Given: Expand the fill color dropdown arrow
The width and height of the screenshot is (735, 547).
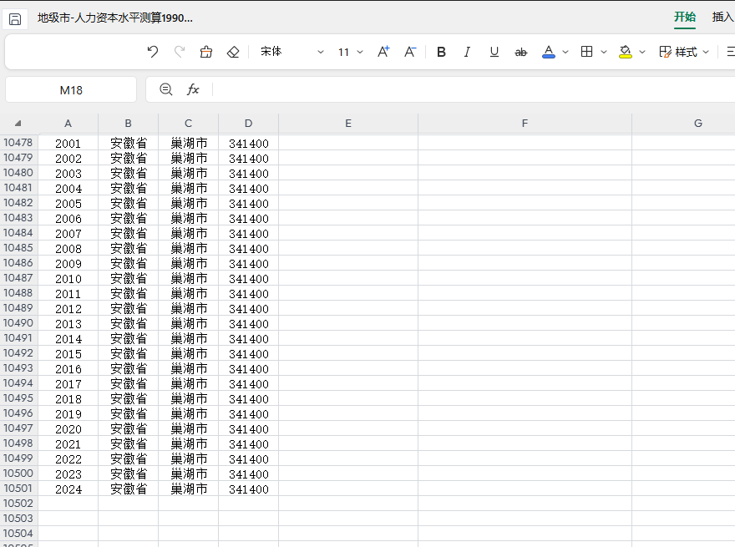Looking at the screenshot, I should tap(642, 52).
